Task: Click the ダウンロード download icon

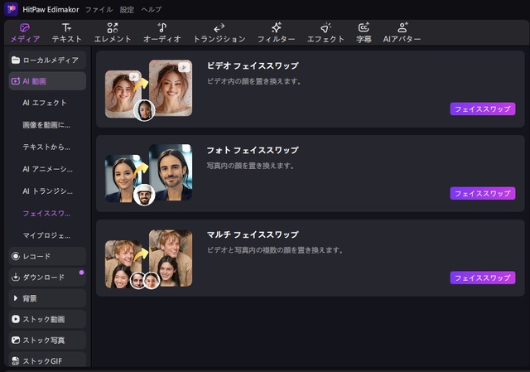Action: [16, 278]
